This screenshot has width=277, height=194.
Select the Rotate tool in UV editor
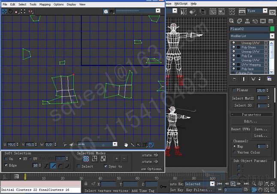(10, 11)
